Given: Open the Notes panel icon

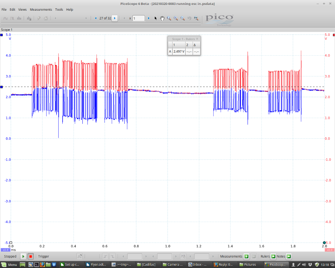Looking at the screenshot, I should point(288,256).
